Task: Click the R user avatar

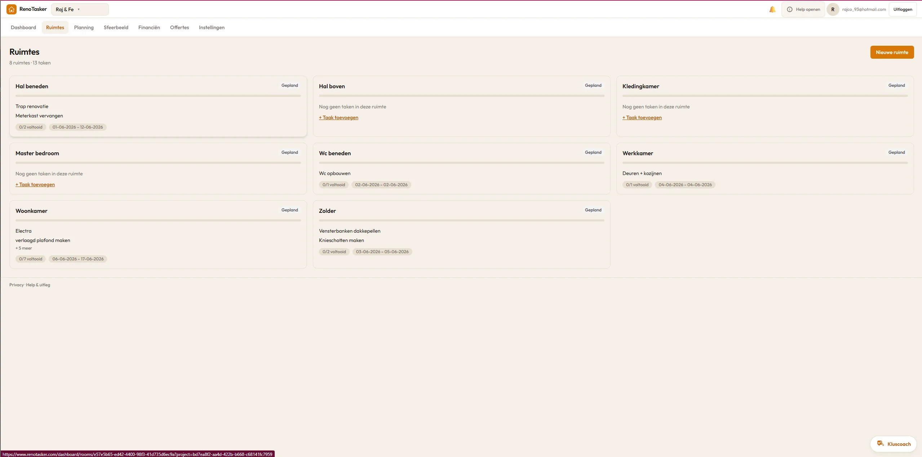Action: coord(833,9)
